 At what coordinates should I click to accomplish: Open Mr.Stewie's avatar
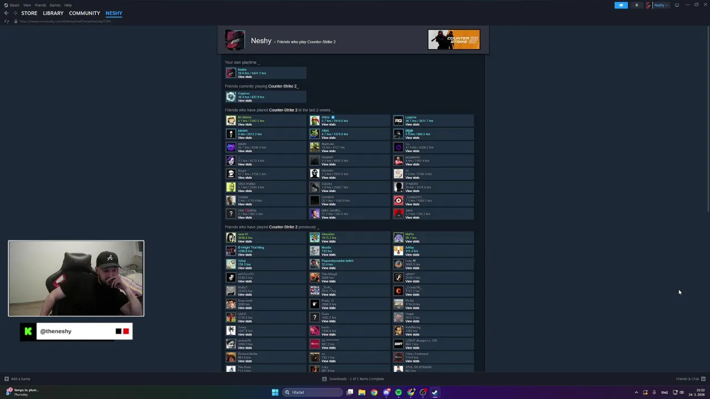[x=231, y=121]
